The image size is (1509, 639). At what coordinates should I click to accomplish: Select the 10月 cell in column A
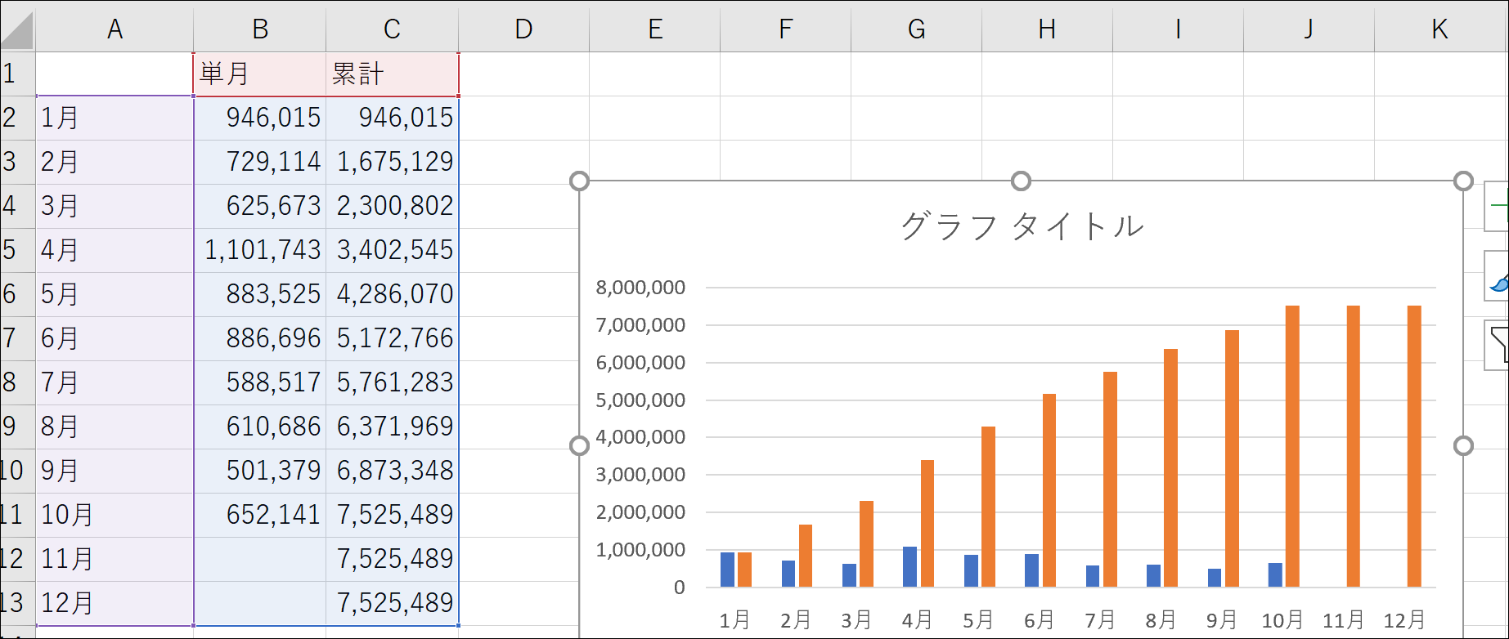click(x=115, y=515)
